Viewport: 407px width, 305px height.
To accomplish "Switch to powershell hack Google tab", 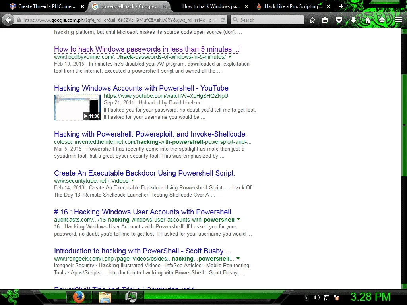I will click(129, 6).
